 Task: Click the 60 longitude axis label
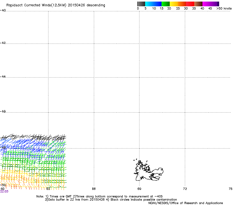pyautogui.click(x=3, y=189)
